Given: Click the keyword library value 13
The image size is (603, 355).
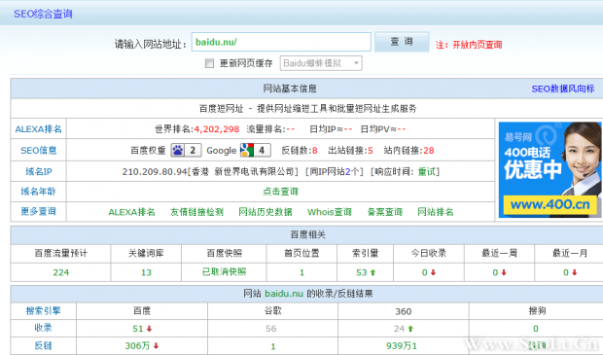Looking at the screenshot, I should (146, 272).
